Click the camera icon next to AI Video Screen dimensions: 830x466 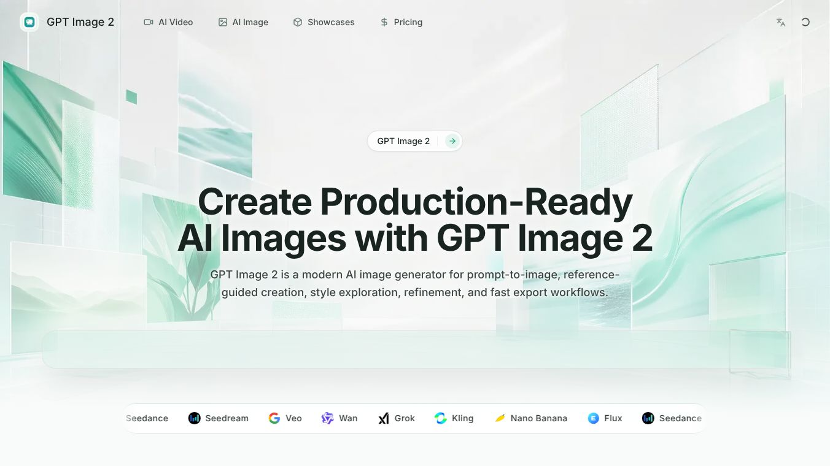(148, 21)
